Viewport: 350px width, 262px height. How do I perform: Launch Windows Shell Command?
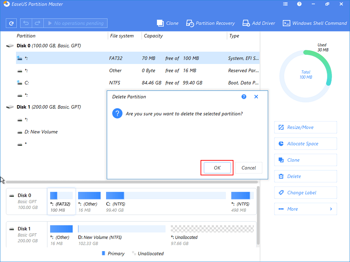(x=315, y=23)
